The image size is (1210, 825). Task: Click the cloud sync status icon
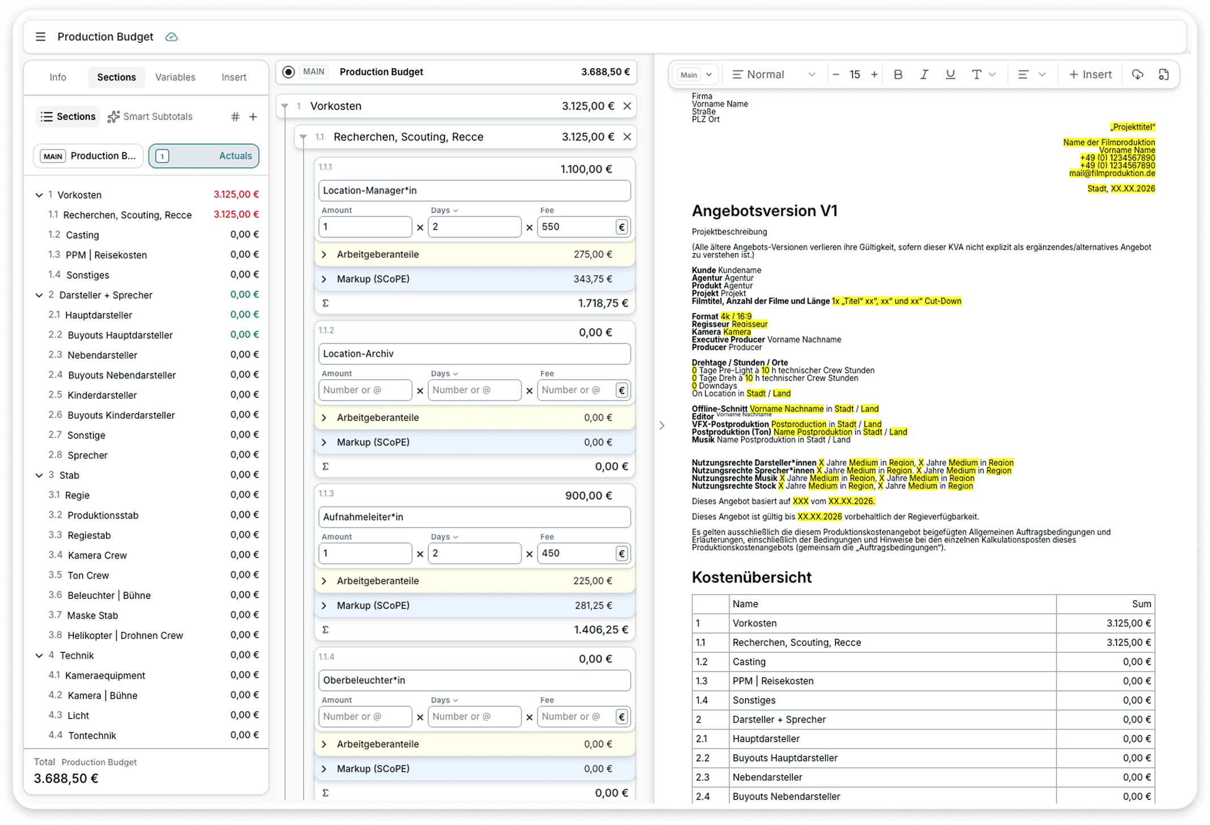click(171, 37)
